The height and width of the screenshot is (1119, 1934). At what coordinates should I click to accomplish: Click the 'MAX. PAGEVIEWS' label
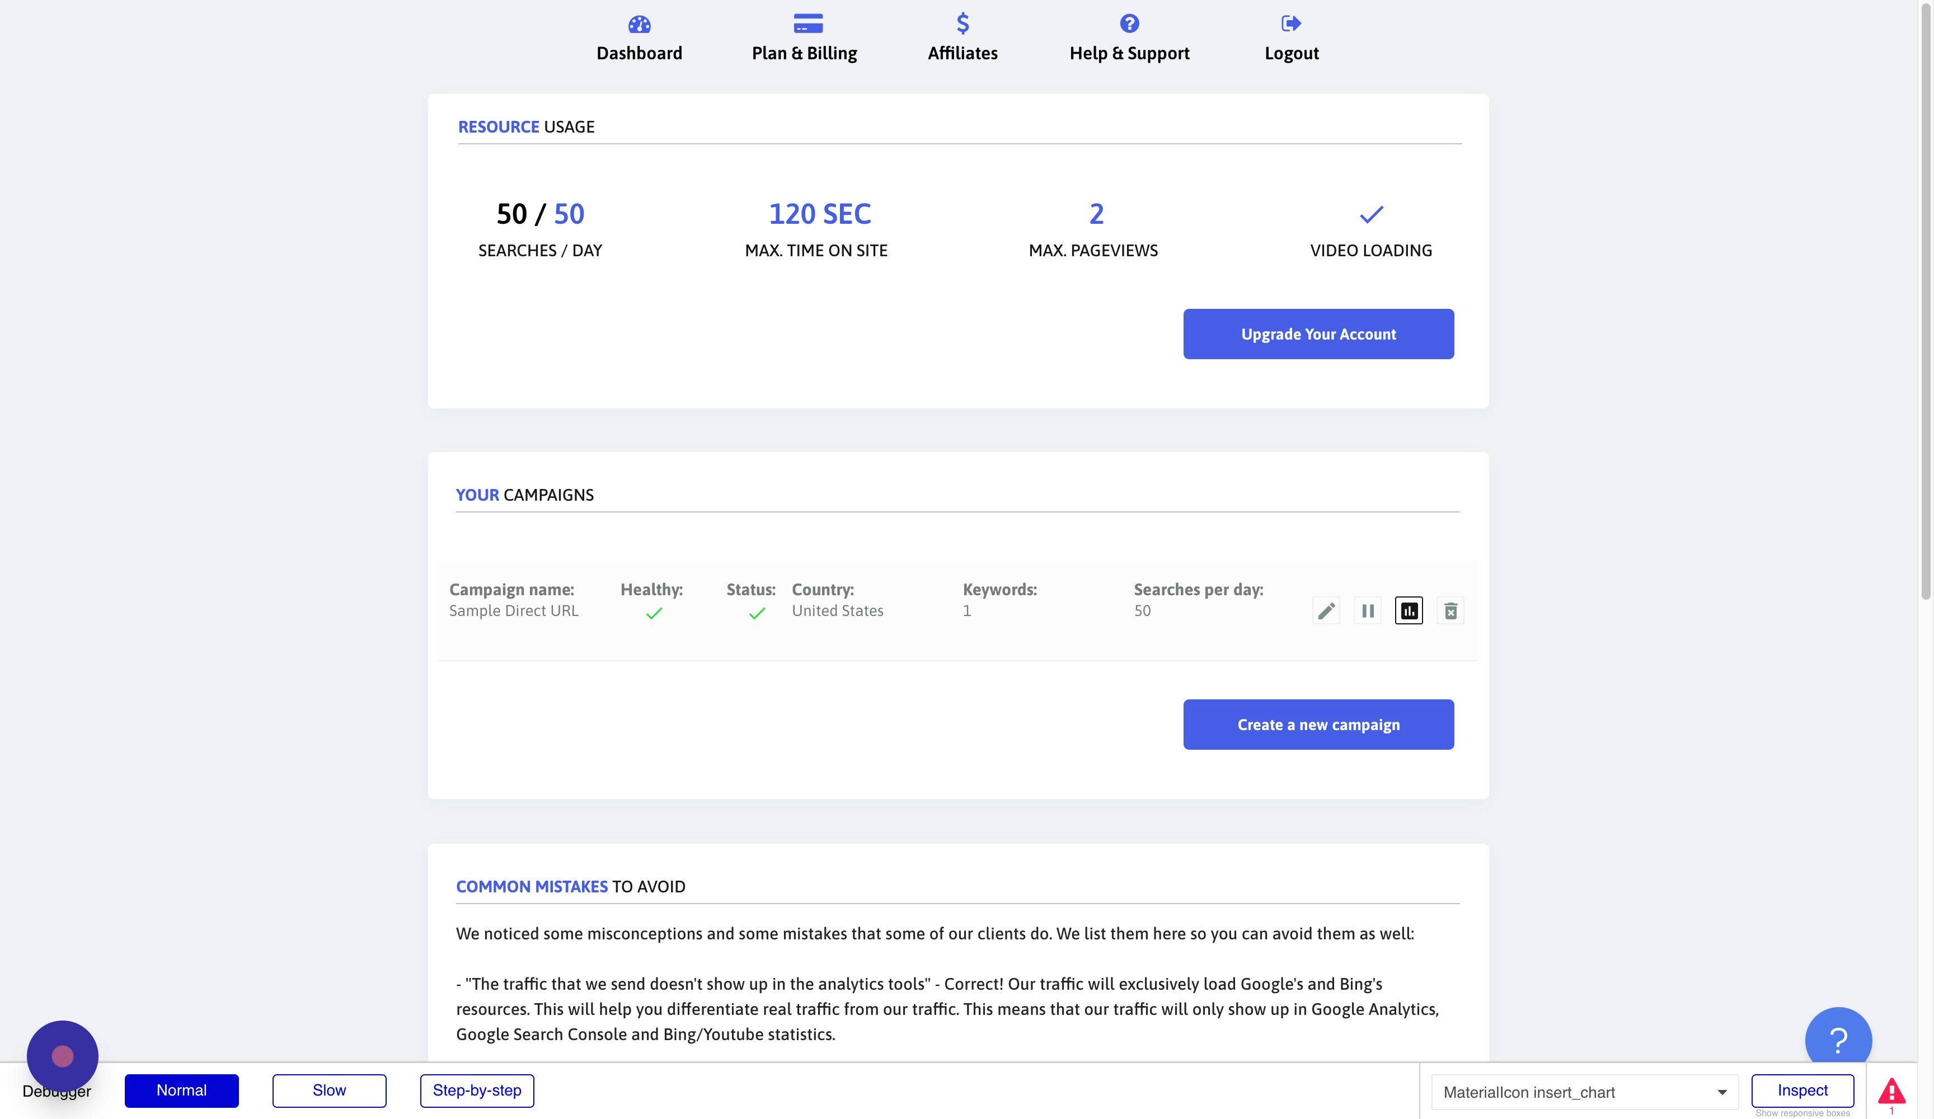[x=1093, y=250]
